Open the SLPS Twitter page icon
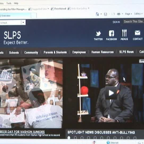144x144 pixels. (98, 34)
